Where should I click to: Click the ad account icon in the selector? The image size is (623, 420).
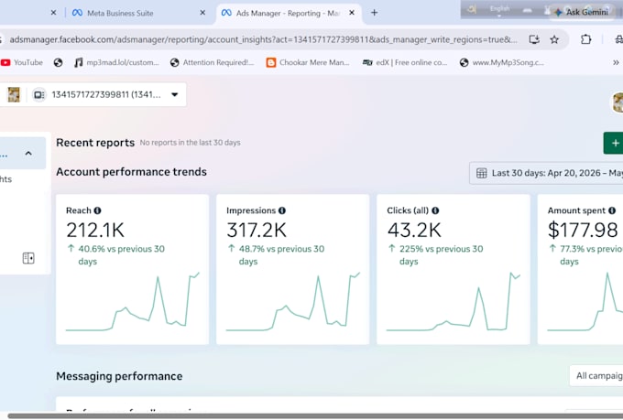tap(38, 95)
